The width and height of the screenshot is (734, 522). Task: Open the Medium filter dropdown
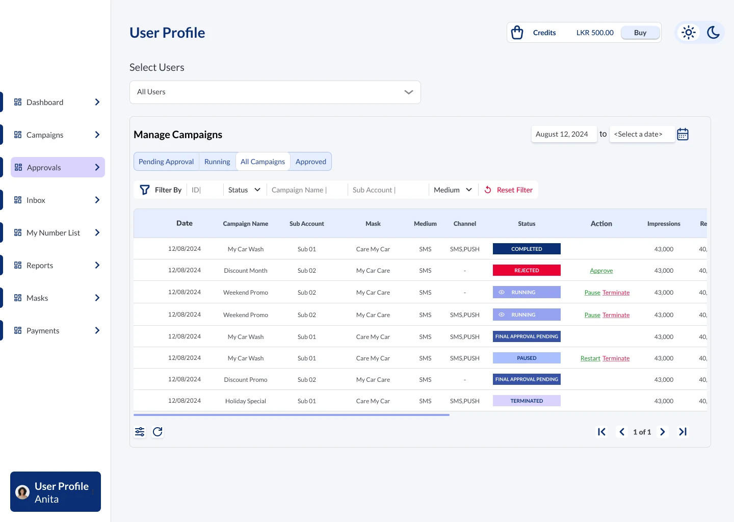coord(453,190)
